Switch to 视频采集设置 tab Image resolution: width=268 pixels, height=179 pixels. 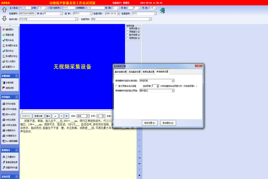tap(148, 72)
